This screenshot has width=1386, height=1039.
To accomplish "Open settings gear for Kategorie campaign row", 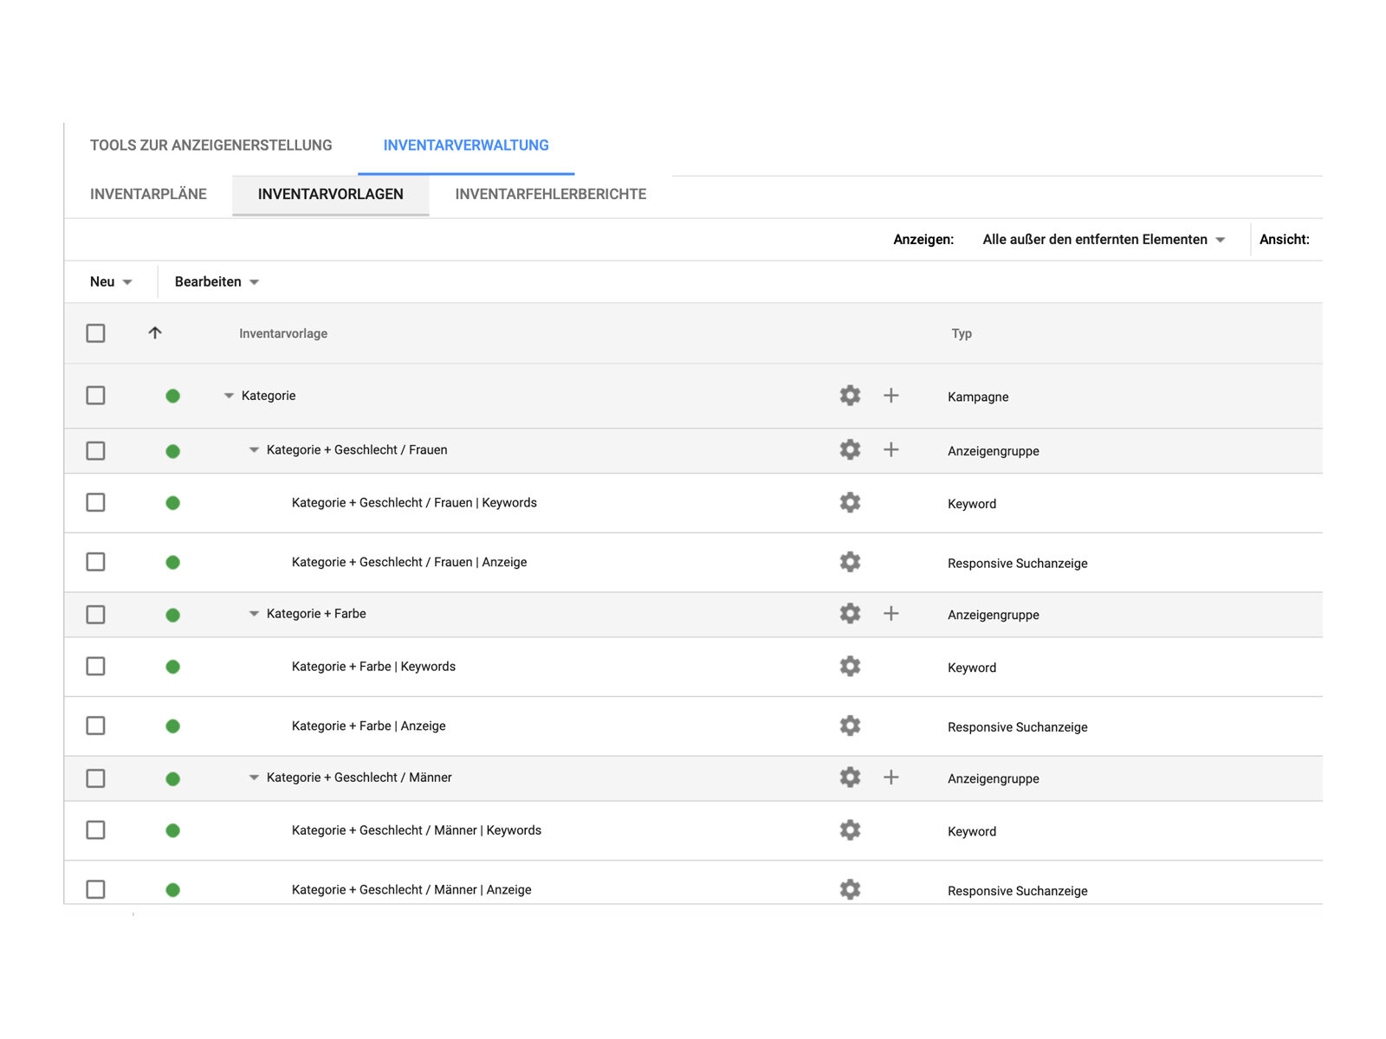I will coord(850,396).
